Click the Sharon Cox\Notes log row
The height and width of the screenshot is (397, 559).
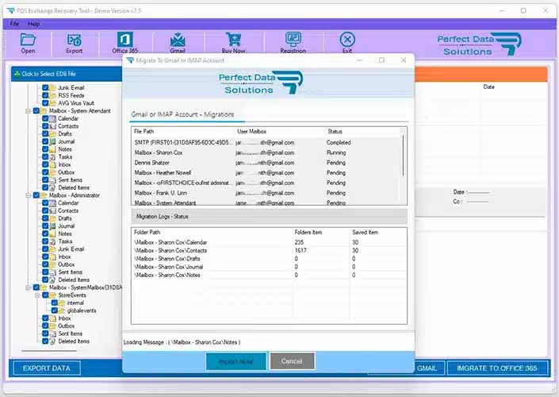tap(269, 275)
